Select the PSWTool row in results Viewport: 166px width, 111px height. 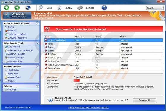click(103, 54)
